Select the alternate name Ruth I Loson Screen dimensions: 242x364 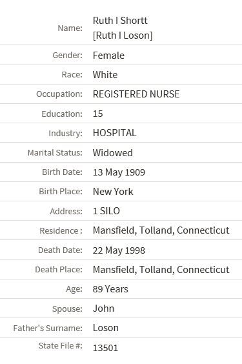123,35
